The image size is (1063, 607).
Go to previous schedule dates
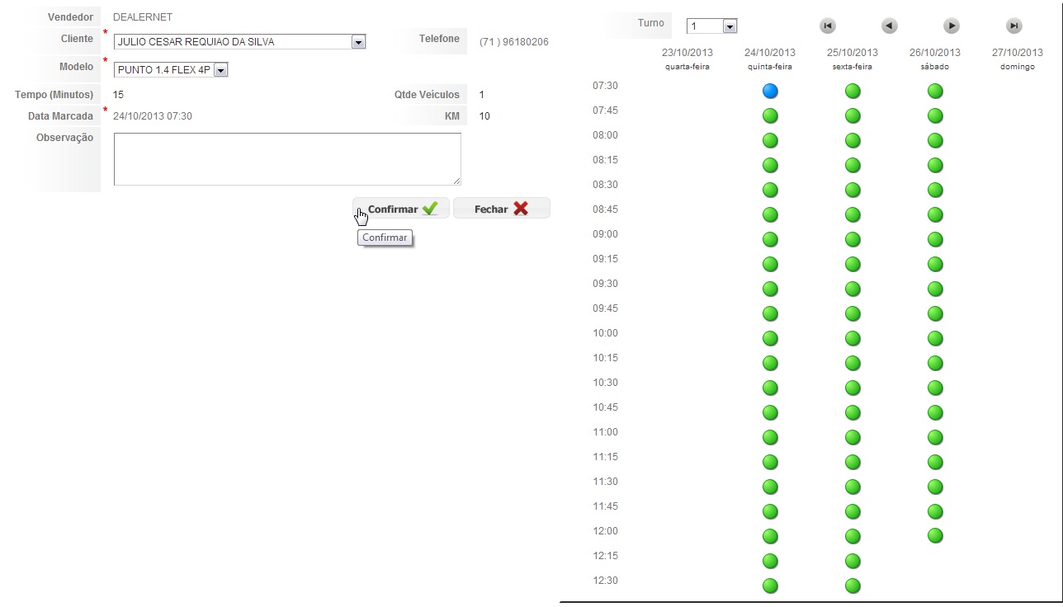(x=889, y=26)
